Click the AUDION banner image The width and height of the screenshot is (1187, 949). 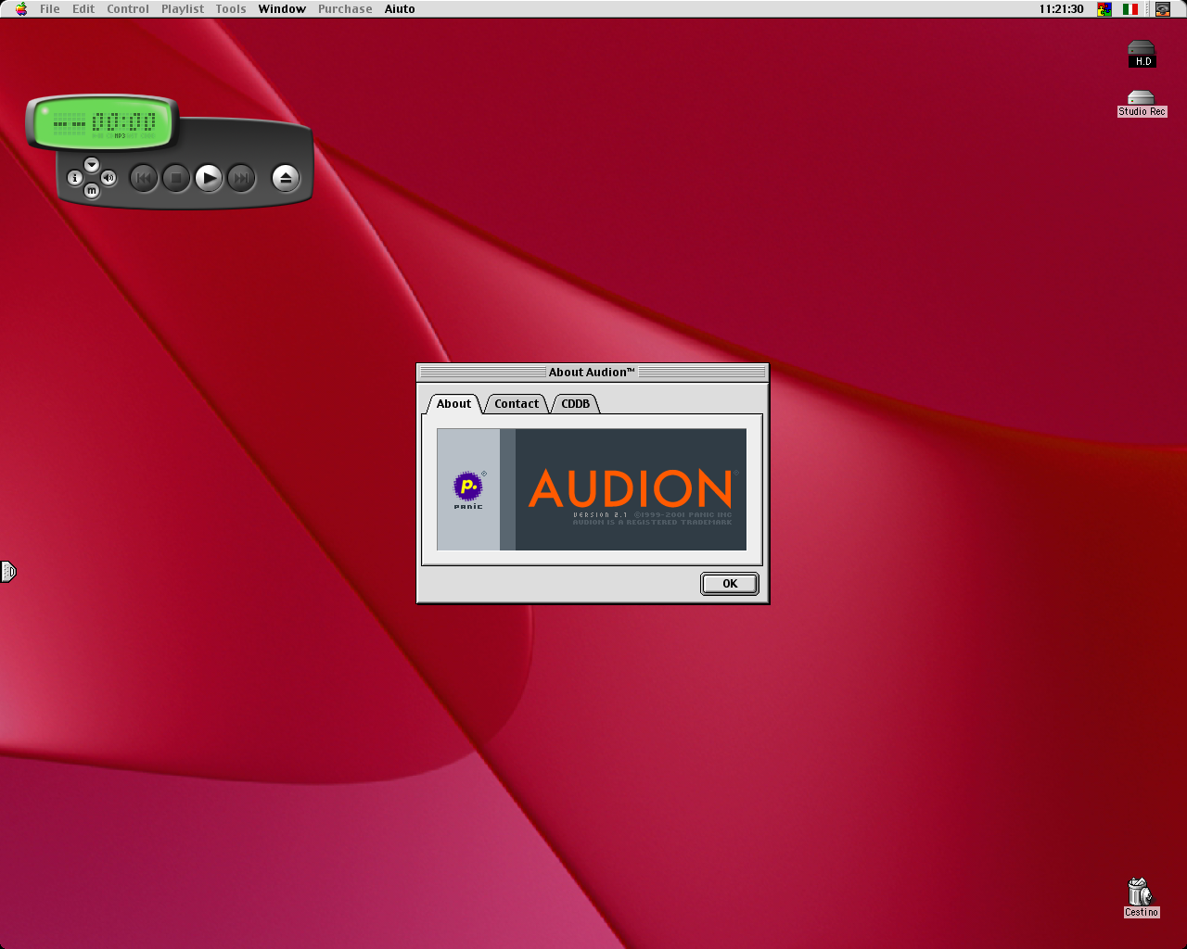click(x=592, y=489)
